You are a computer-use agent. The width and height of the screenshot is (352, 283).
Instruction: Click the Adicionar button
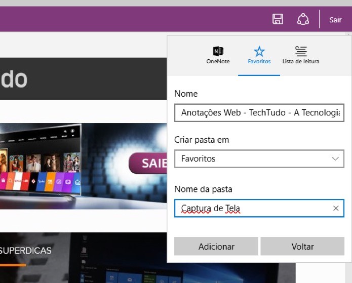click(x=216, y=246)
